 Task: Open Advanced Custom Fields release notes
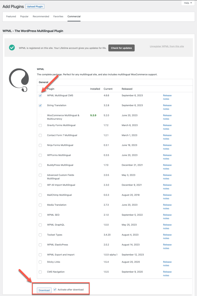167,177
